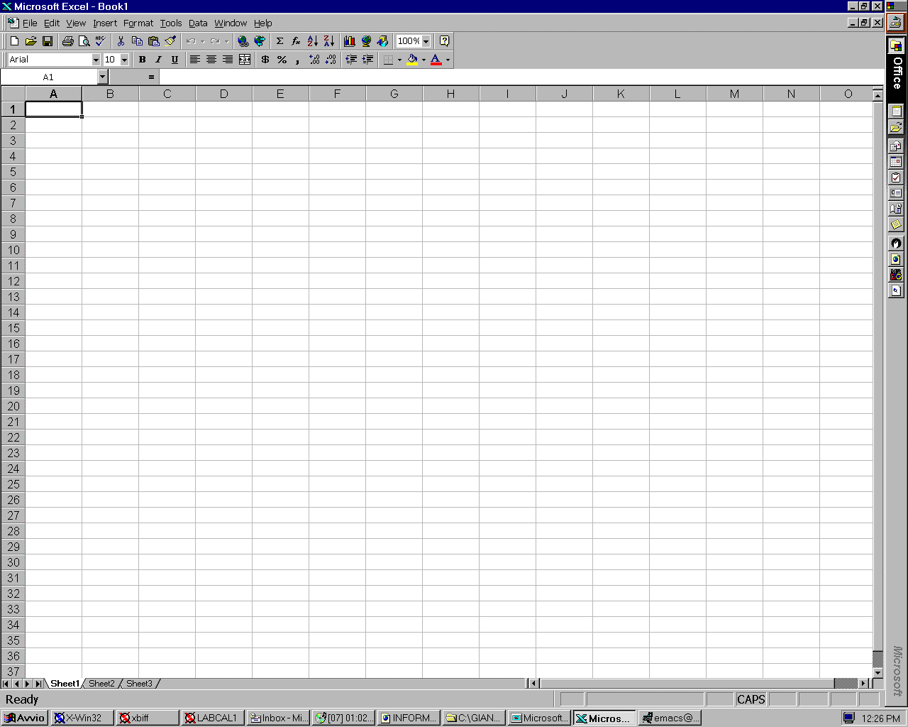Click the Edit Formula equals button
This screenshot has height=727, width=908.
pos(151,77)
